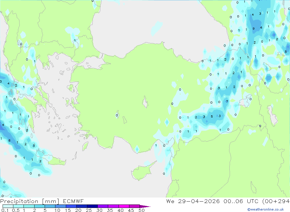Click the '0.5' legend value label

tap(16, 210)
